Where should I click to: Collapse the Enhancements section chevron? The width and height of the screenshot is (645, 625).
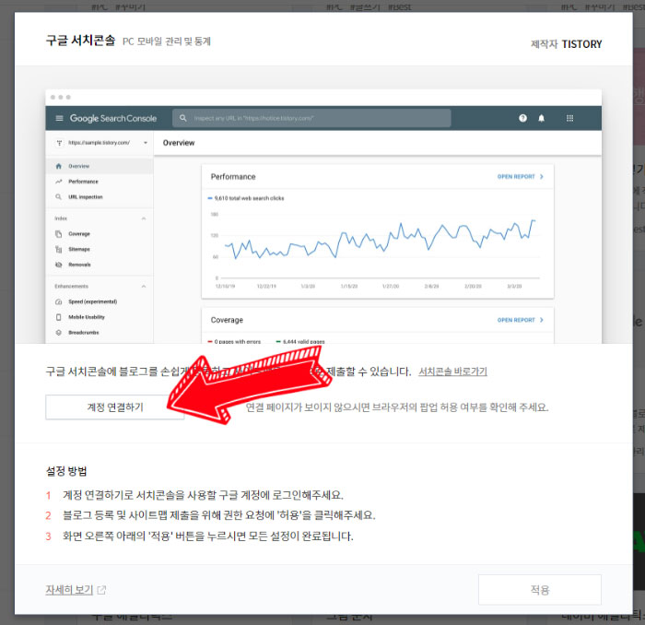[x=144, y=287]
